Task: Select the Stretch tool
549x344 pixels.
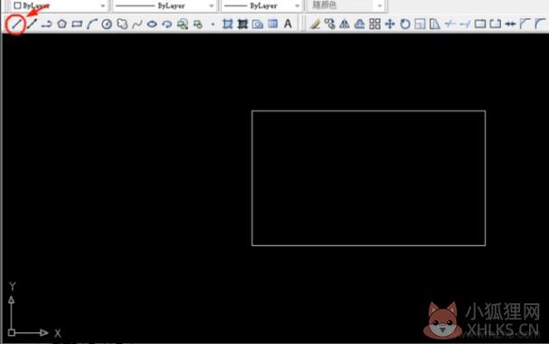Action: pos(434,24)
